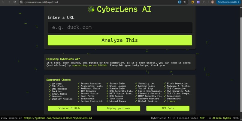Focus the Enter a URL input field
The height and width of the screenshot is (121, 242).
tap(120, 27)
